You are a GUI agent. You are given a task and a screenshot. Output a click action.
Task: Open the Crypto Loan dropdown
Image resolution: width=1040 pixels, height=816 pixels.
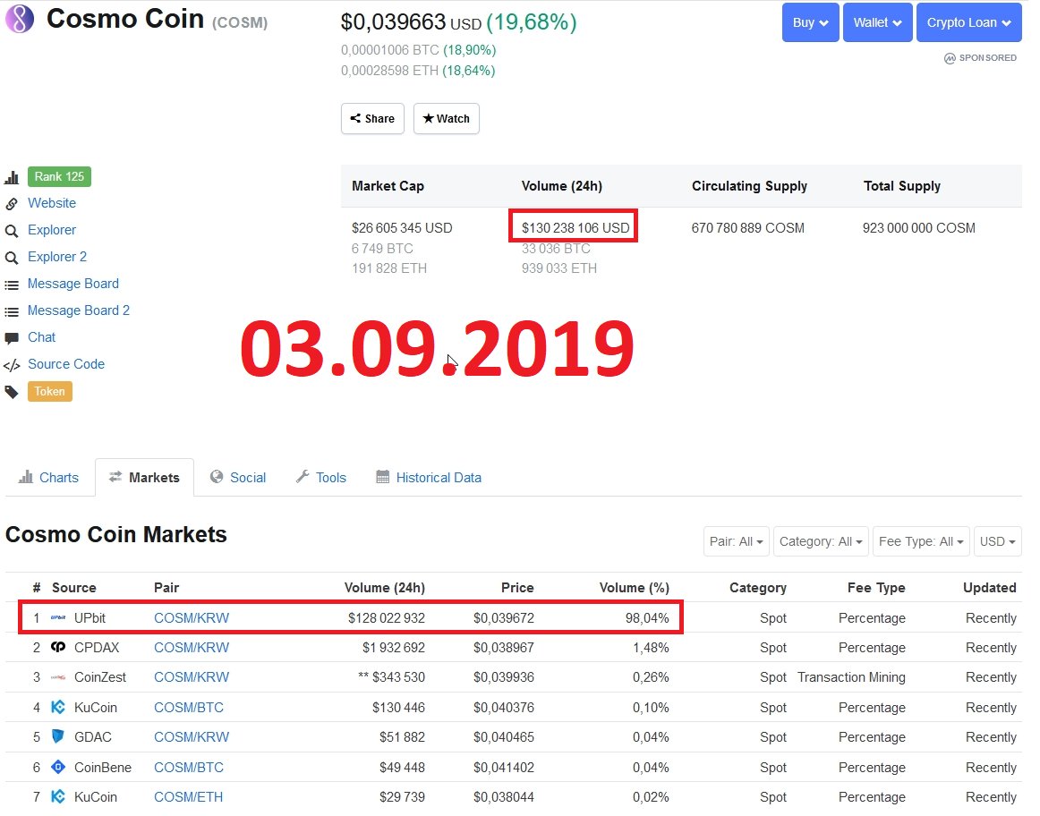coord(969,22)
